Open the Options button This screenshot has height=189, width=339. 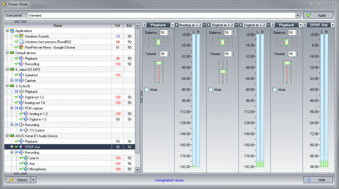(x=19, y=180)
